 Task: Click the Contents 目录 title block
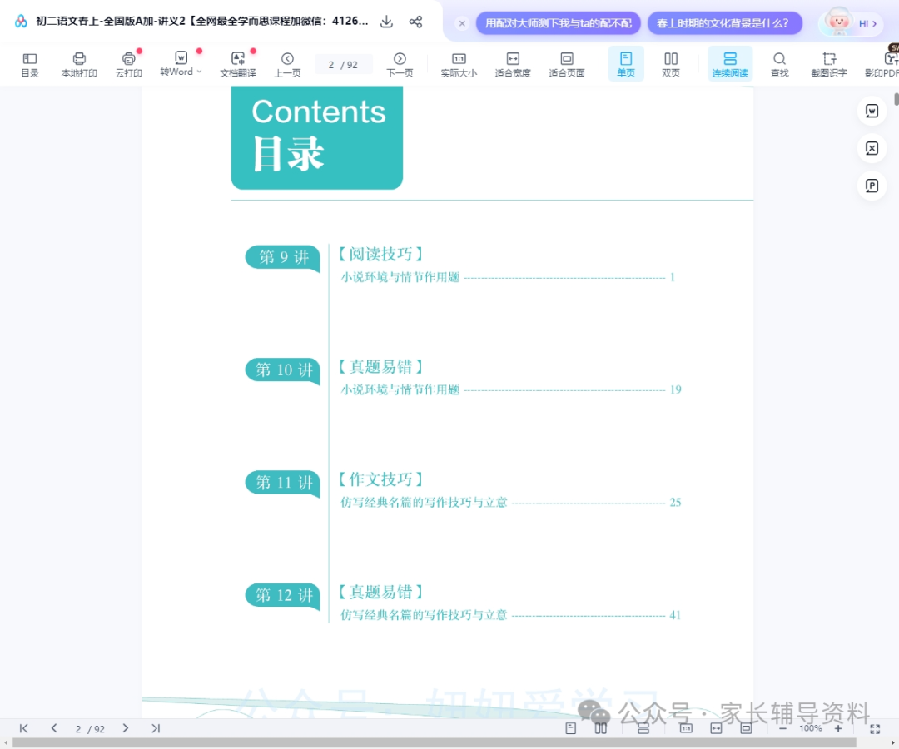pyautogui.click(x=317, y=137)
